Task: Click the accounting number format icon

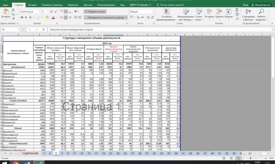Action: click(132, 17)
